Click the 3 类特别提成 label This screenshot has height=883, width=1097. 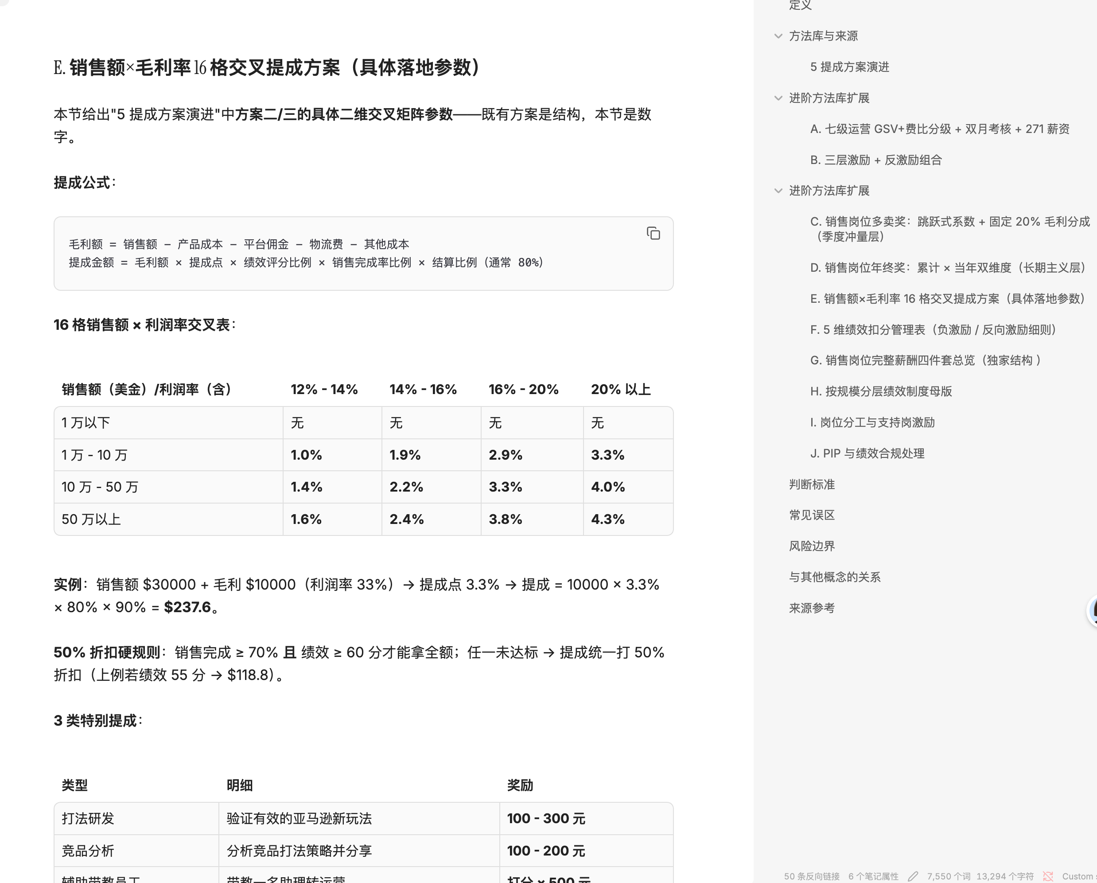(x=95, y=721)
